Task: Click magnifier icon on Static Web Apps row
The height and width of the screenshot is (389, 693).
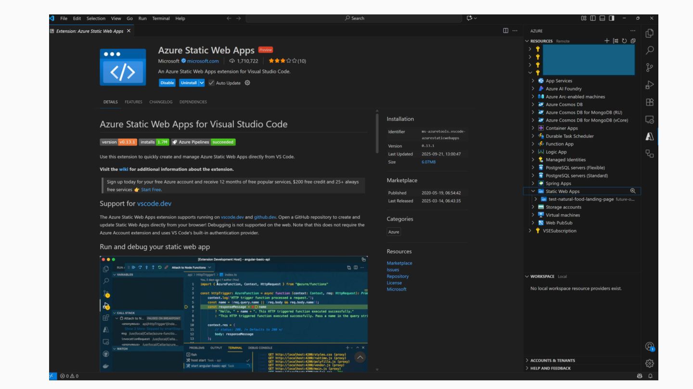Action: [x=633, y=191]
